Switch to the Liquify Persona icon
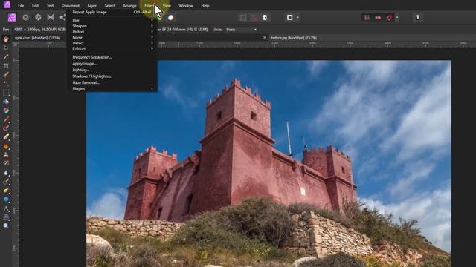476x267 pixels. pos(25,17)
